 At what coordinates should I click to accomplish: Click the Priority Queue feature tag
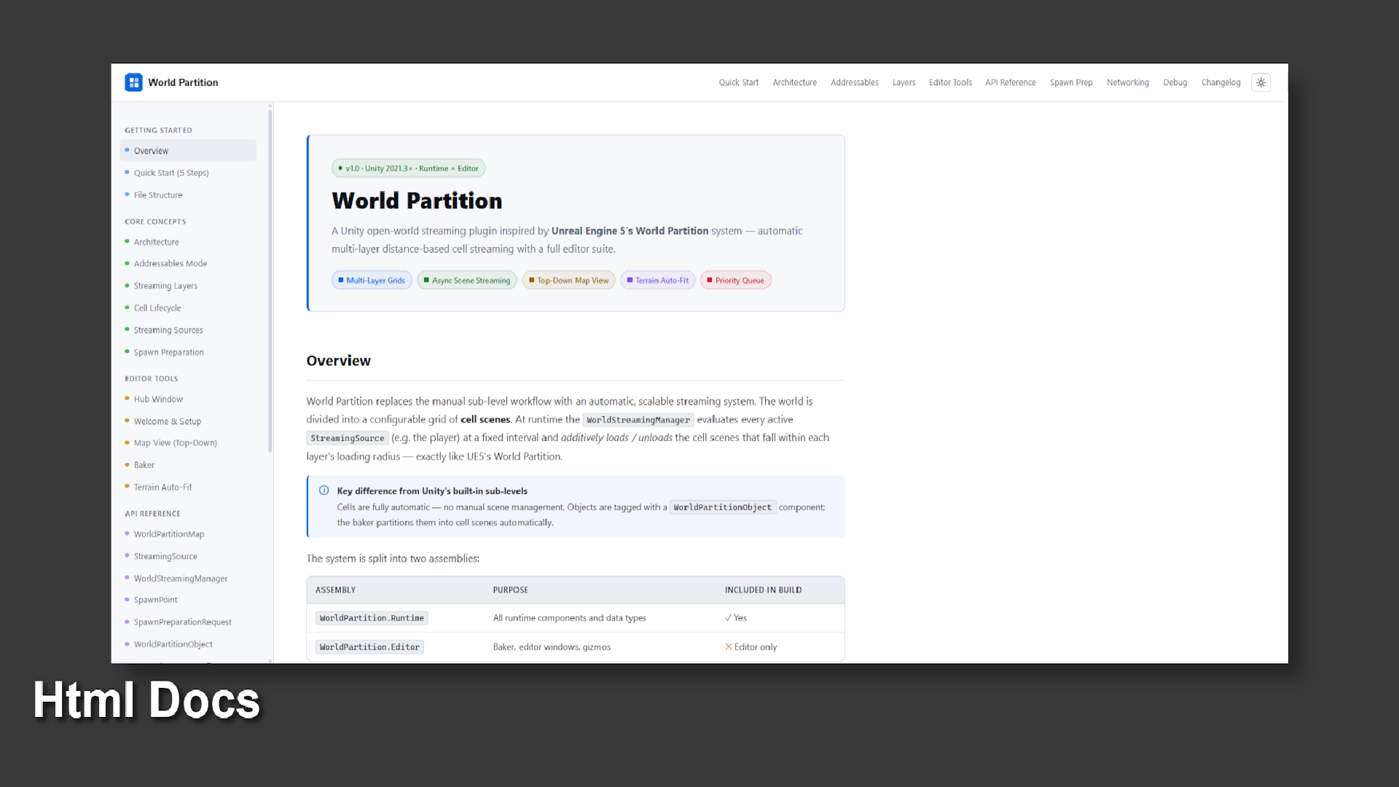click(736, 281)
